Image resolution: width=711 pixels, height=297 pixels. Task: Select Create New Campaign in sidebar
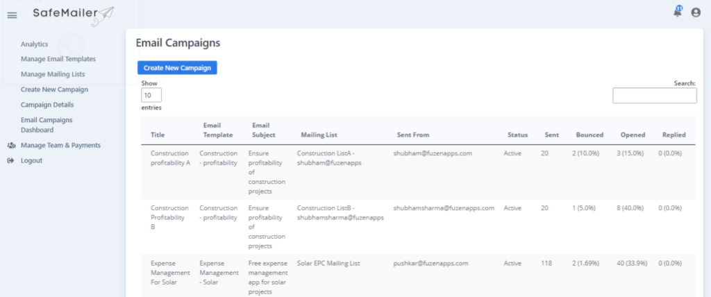54,90
